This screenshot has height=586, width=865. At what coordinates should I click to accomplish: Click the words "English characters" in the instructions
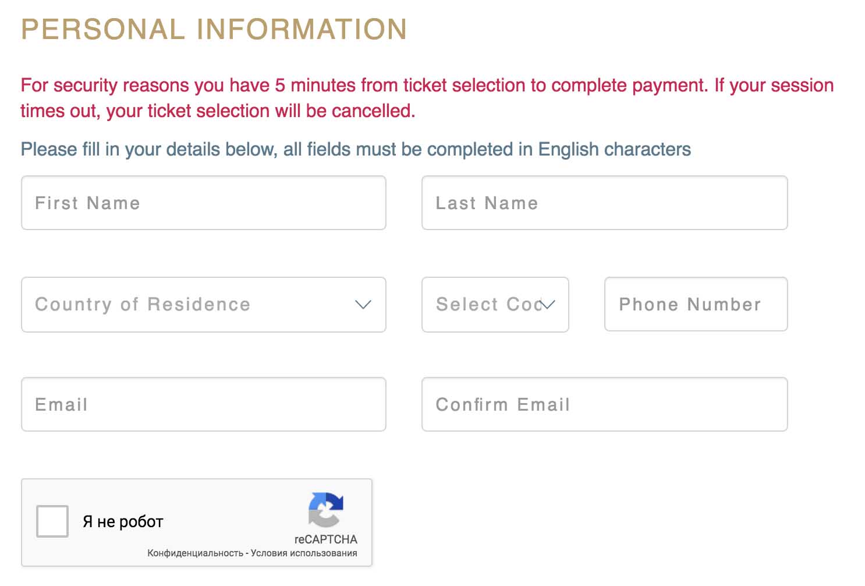tap(614, 150)
